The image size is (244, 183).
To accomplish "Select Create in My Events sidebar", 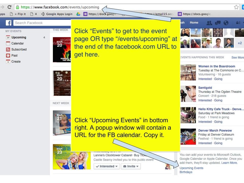I will (13, 62).
